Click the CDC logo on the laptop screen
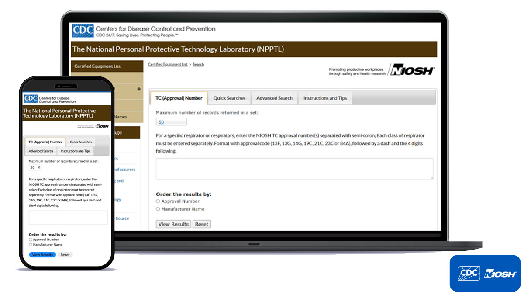 [x=83, y=31]
